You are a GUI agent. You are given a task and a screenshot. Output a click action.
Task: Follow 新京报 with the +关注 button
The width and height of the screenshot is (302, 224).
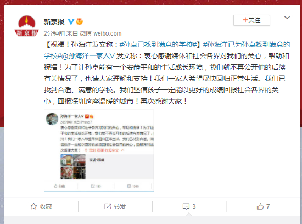coord(251,20)
